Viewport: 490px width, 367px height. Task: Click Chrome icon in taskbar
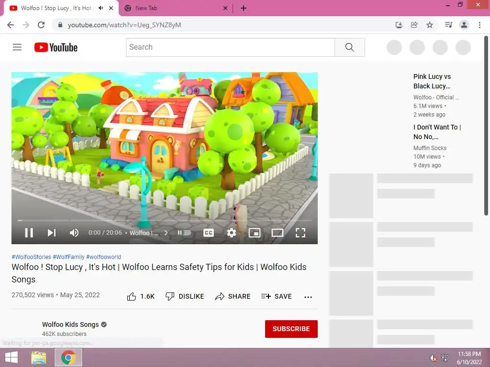point(68,357)
